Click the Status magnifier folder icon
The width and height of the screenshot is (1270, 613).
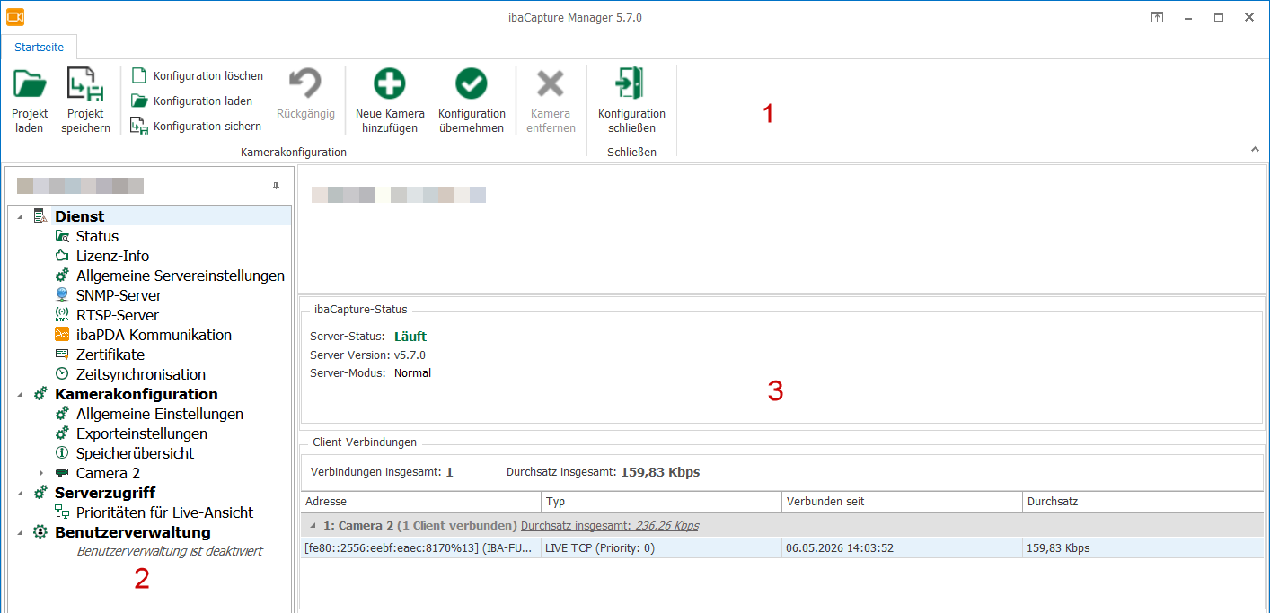point(62,236)
